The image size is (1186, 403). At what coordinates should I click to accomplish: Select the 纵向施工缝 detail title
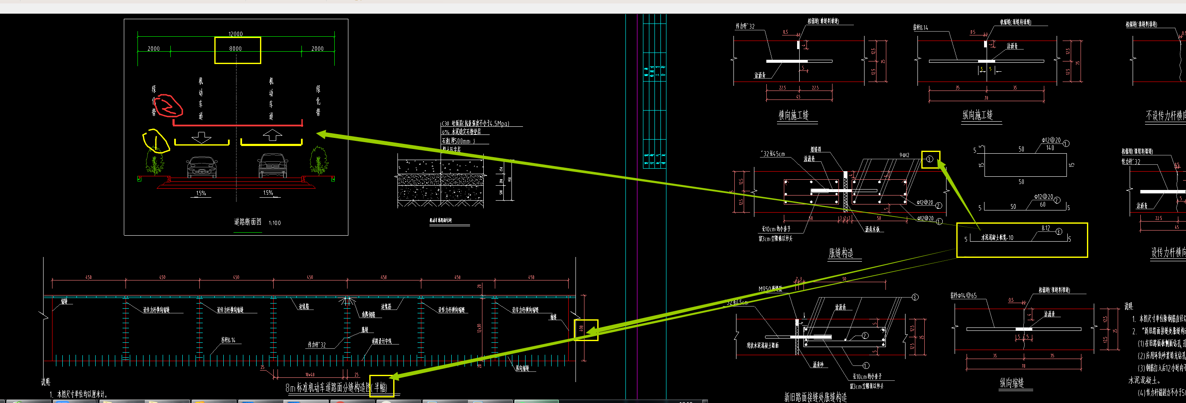point(977,115)
